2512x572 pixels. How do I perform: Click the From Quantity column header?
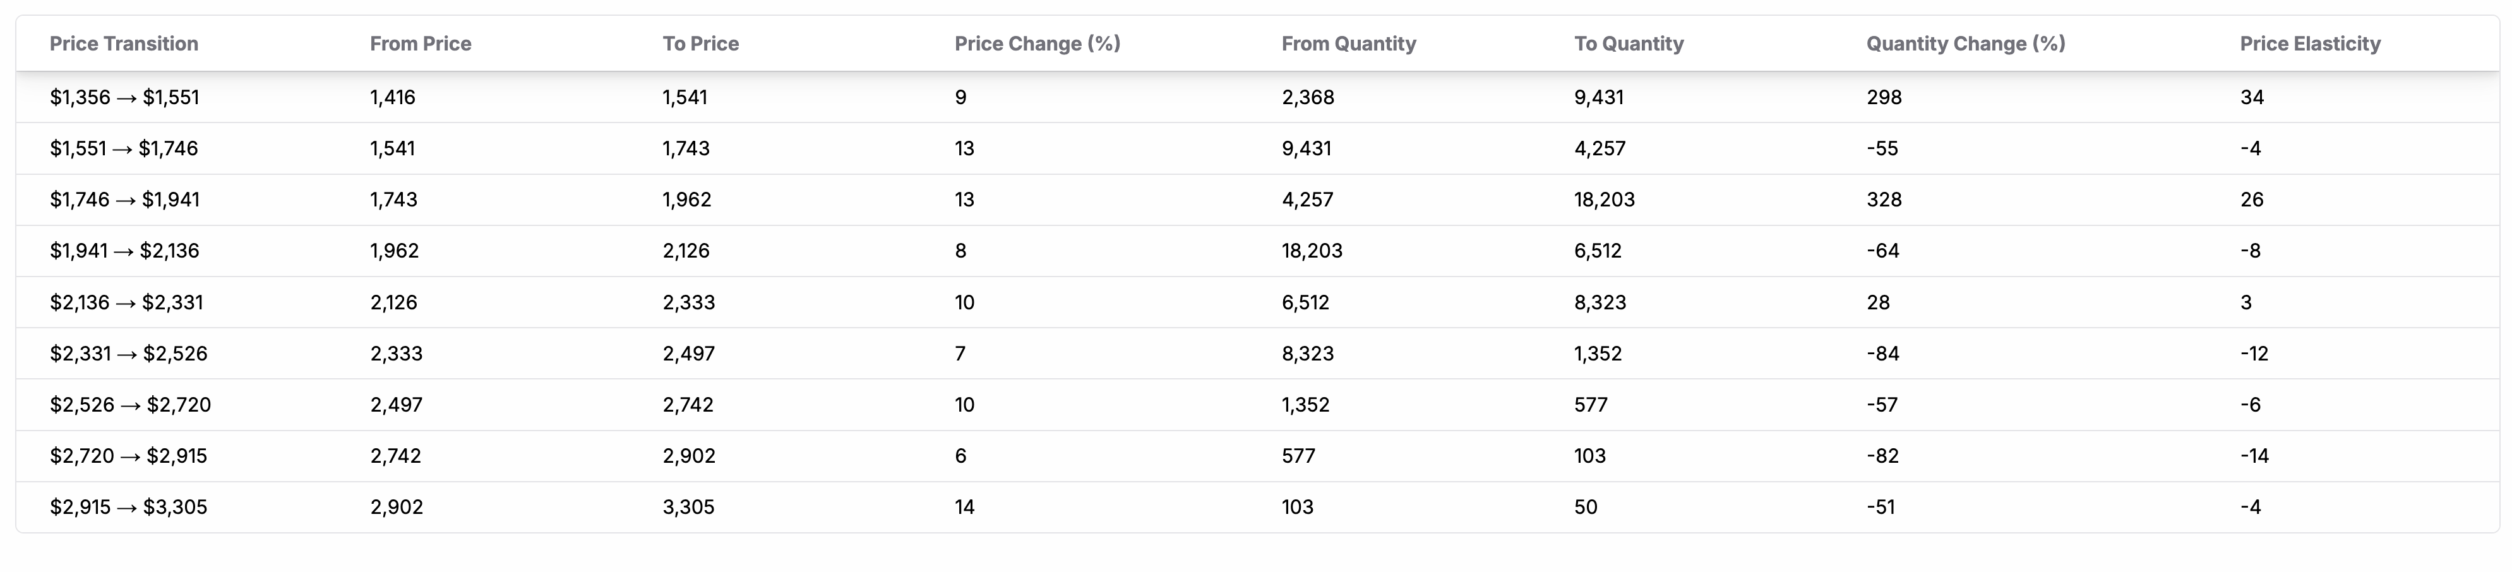(x=1348, y=44)
